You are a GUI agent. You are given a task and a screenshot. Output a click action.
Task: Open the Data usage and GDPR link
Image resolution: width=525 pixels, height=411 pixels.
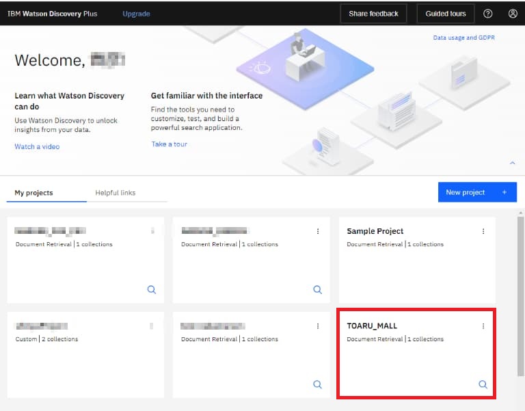463,38
